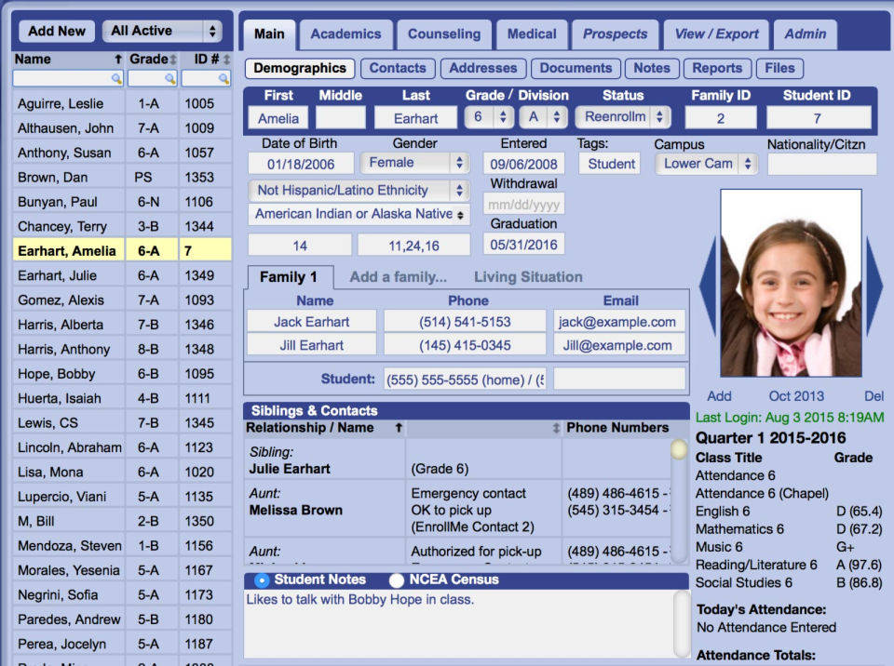Sort Siblings & Contacts by Relationship / Name arrow
This screenshot has width=894, height=666.
tap(396, 428)
